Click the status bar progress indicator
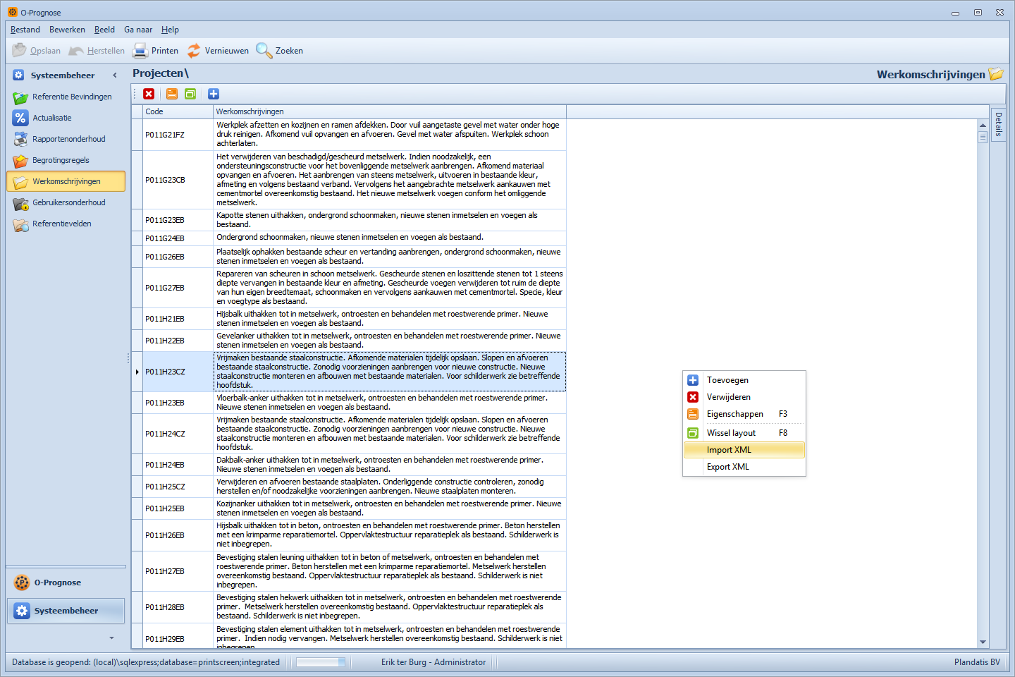1015x677 pixels. (x=321, y=662)
